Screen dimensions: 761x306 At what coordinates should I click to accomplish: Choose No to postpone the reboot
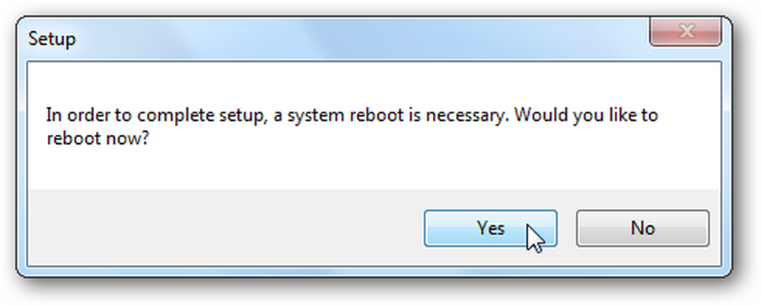pyautogui.click(x=642, y=228)
